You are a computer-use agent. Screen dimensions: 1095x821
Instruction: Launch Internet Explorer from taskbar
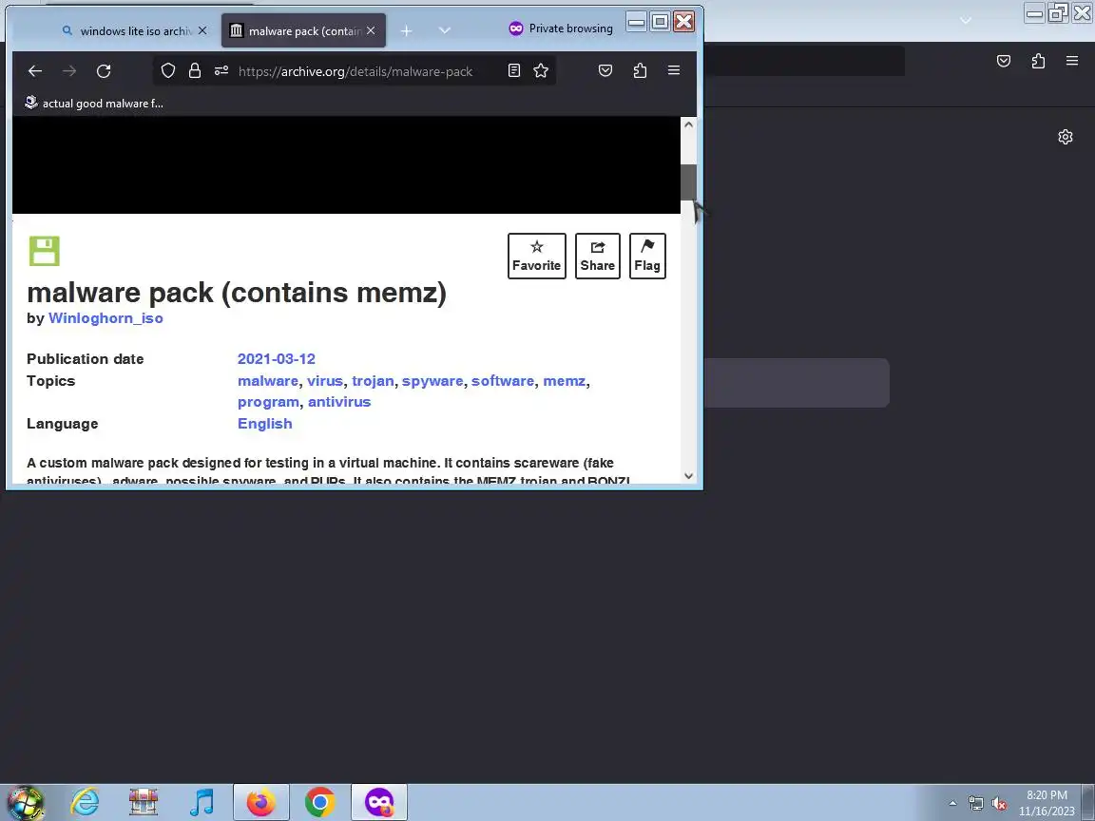point(86,802)
